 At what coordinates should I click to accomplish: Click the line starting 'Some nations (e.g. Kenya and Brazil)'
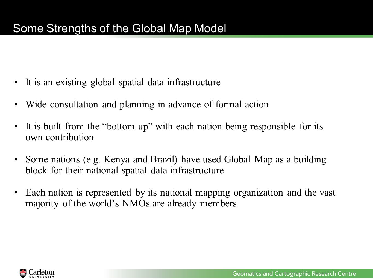pos(176,159)
